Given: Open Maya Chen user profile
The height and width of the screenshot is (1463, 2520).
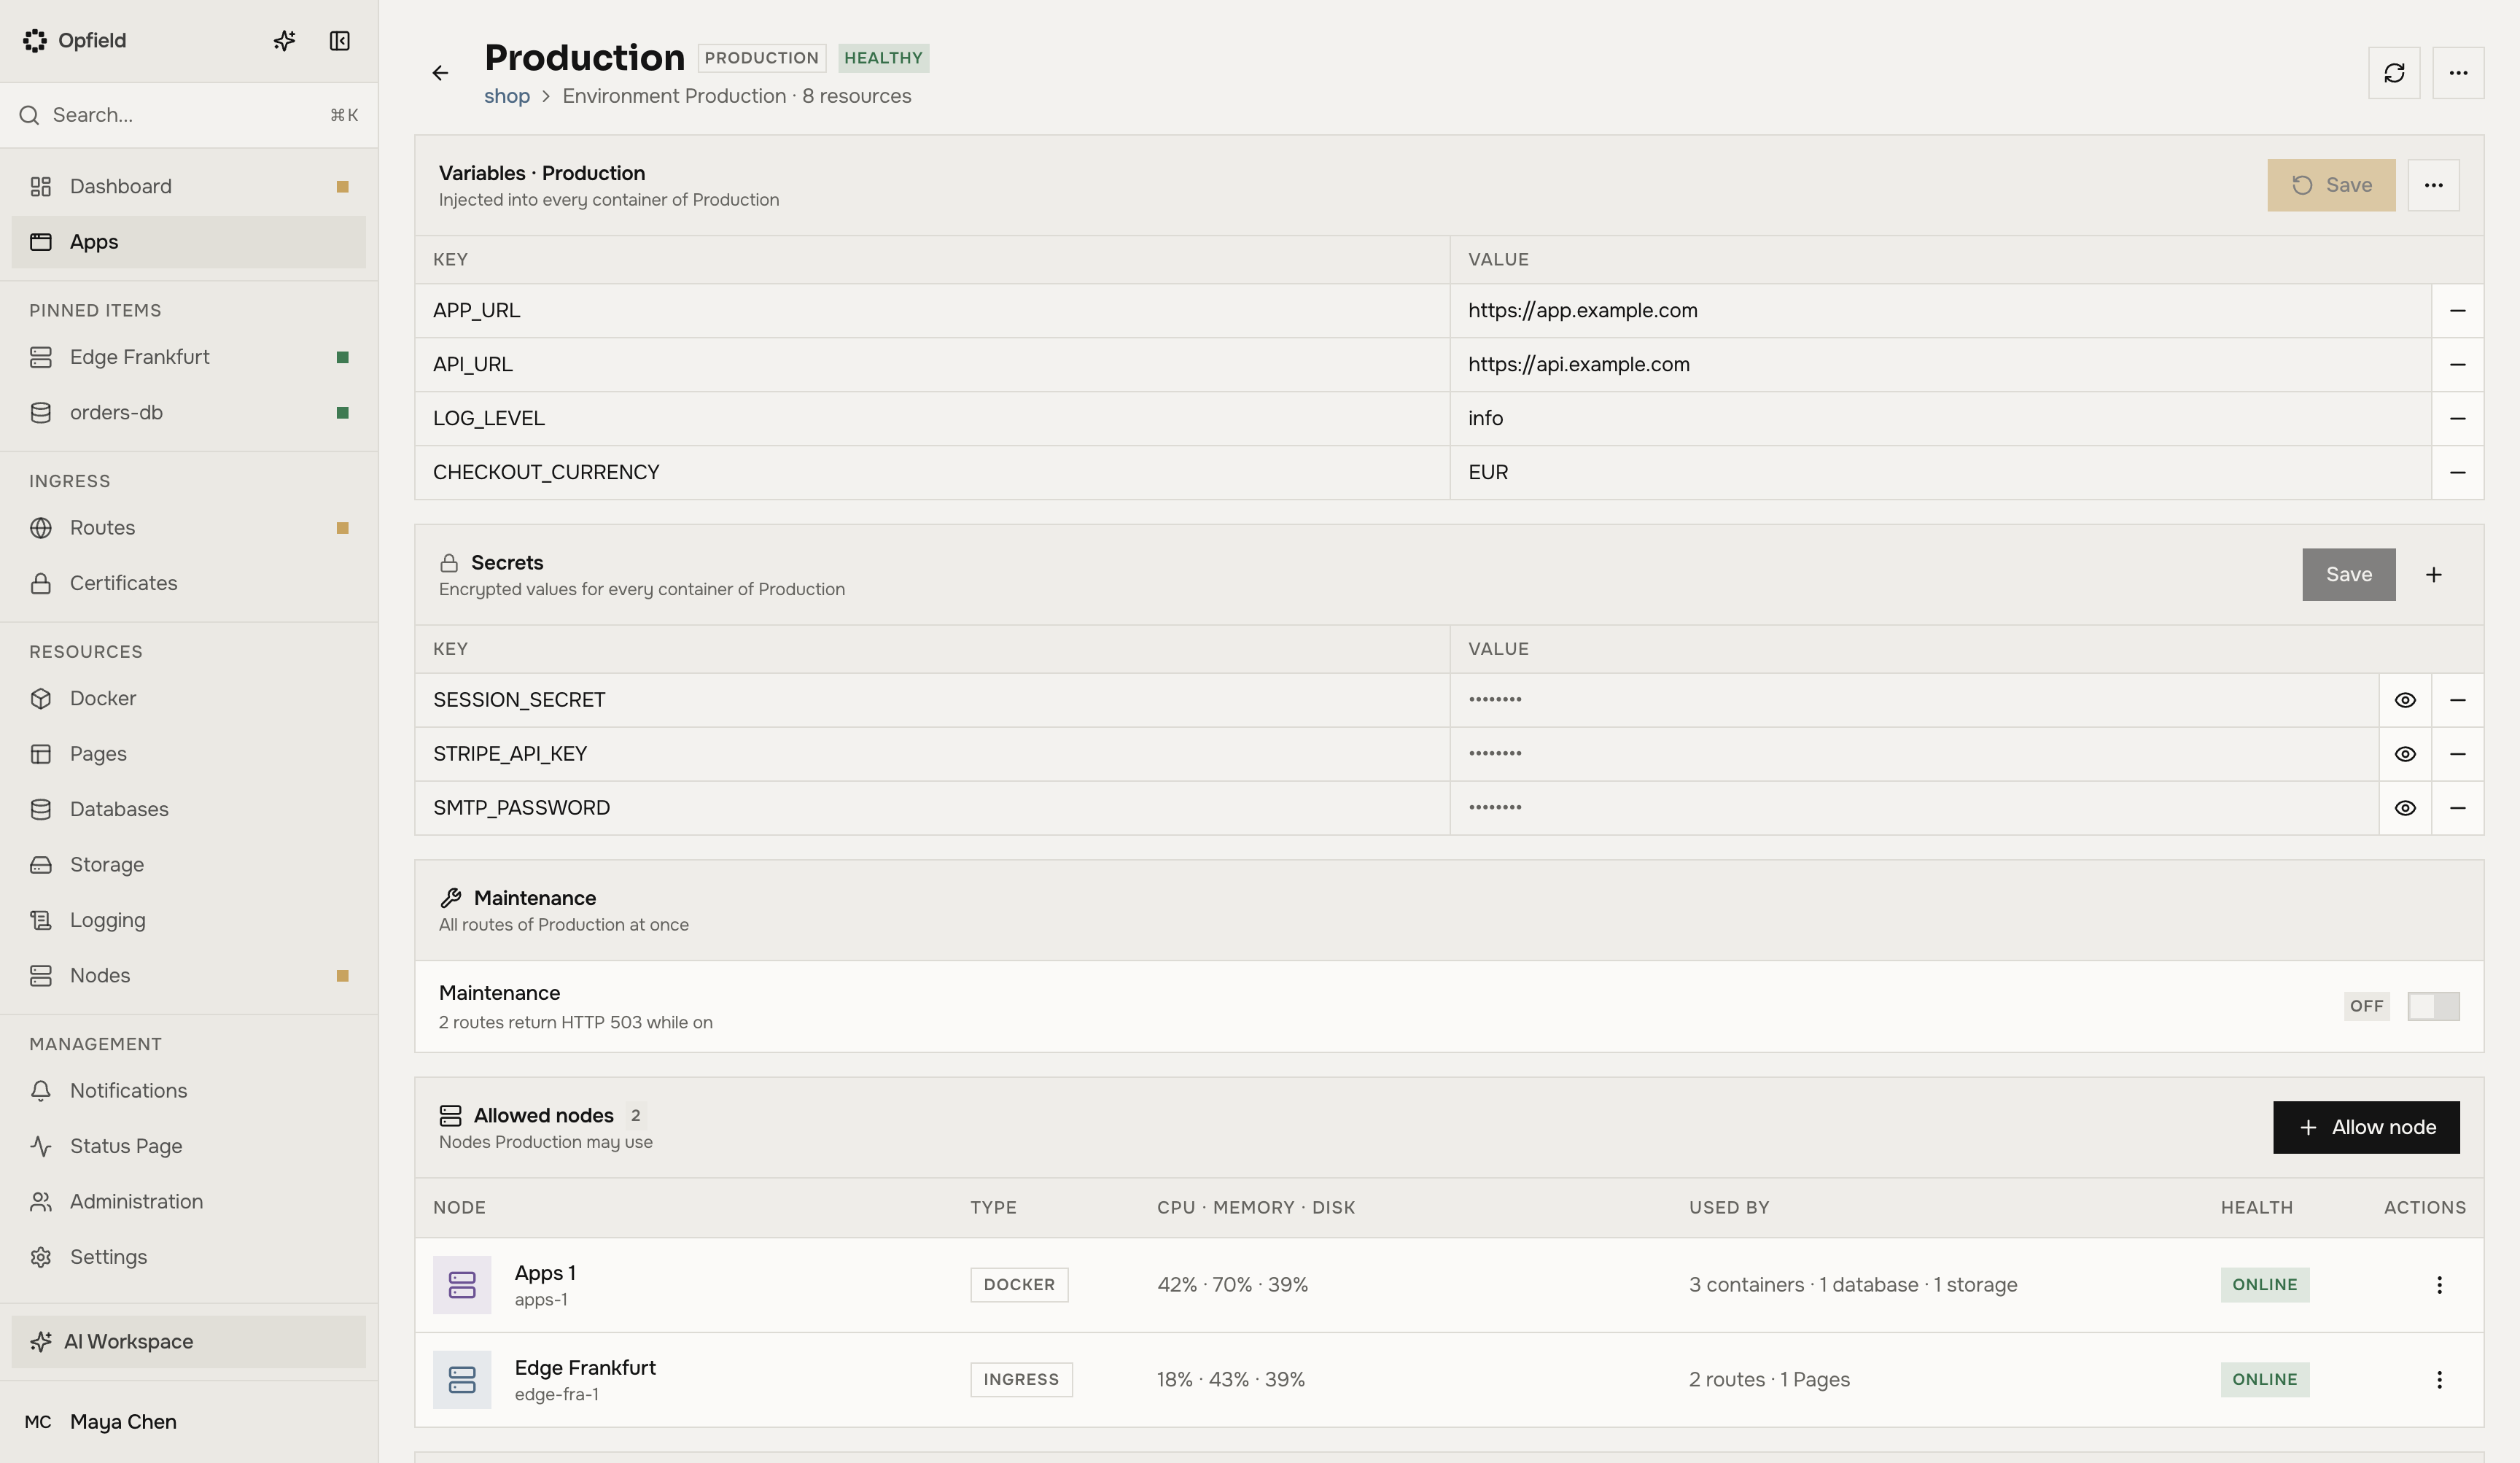Looking at the screenshot, I should pos(189,1422).
